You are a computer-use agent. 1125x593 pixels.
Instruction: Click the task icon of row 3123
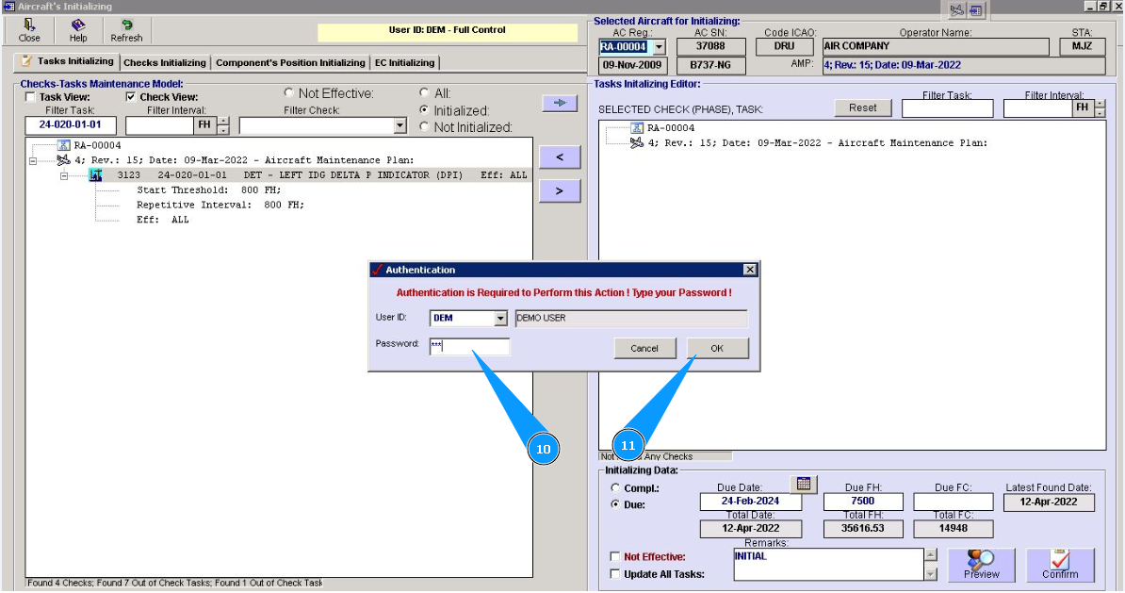95,174
